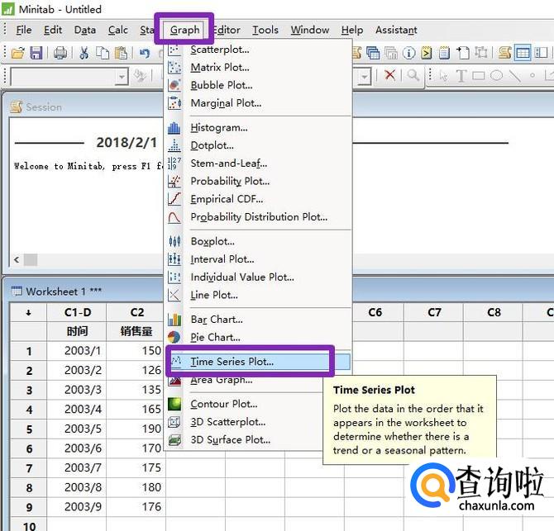Open the Help menu
The height and width of the screenshot is (531, 554).
coord(352,30)
